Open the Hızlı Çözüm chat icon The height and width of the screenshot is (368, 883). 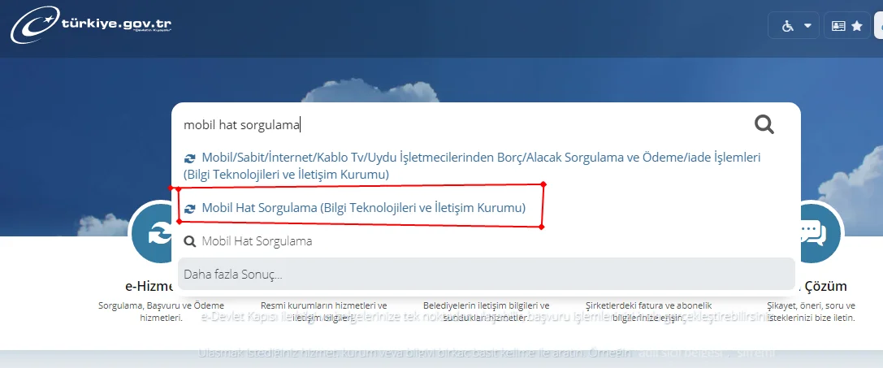click(821, 233)
